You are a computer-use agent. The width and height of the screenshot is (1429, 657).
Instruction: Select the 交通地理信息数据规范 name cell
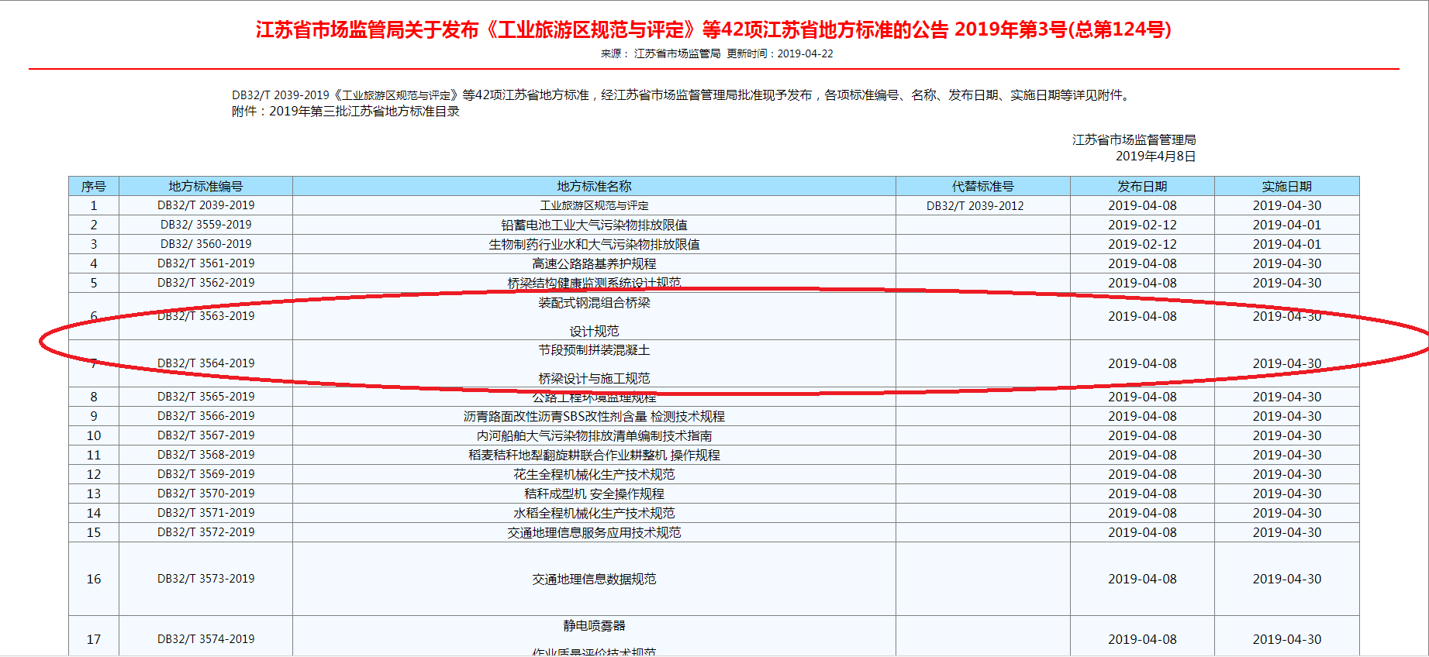click(x=594, y=579)
